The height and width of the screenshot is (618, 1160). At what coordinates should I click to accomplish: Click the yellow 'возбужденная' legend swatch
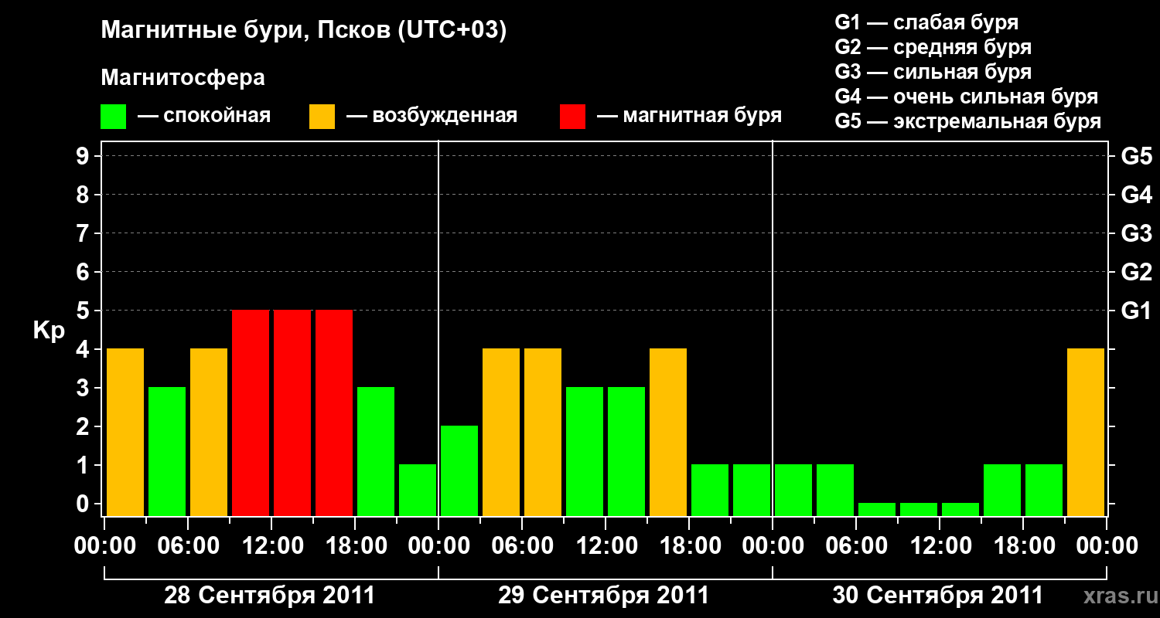pos(322,117)
